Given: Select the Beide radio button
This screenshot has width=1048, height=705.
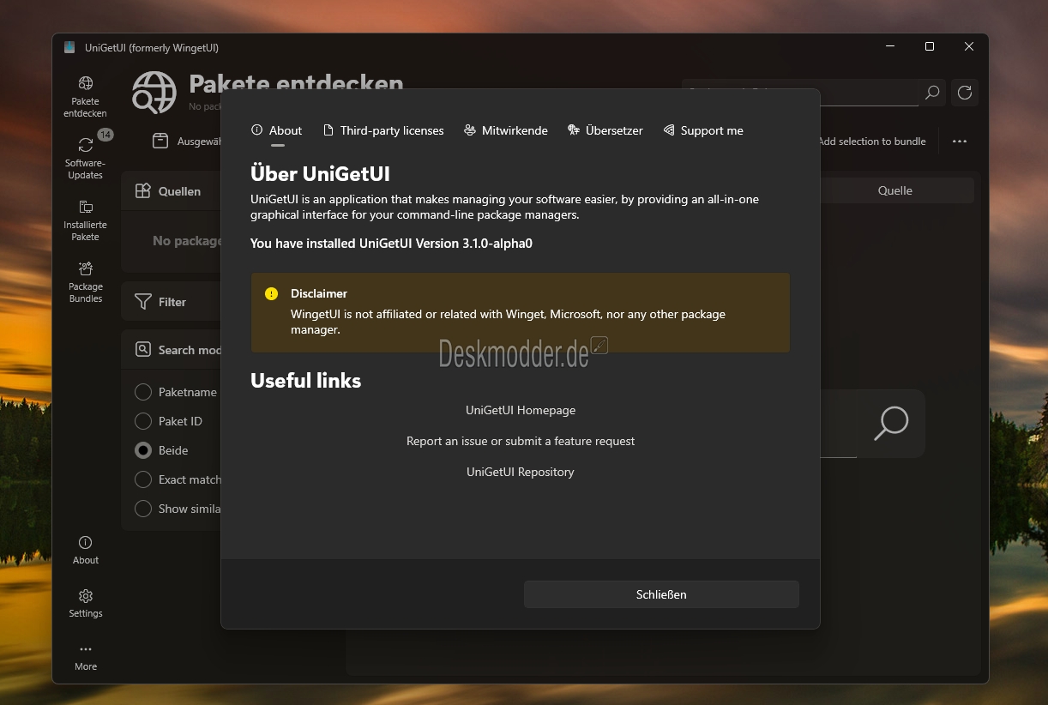Looking at the screenshot, I should click(143, 450).
